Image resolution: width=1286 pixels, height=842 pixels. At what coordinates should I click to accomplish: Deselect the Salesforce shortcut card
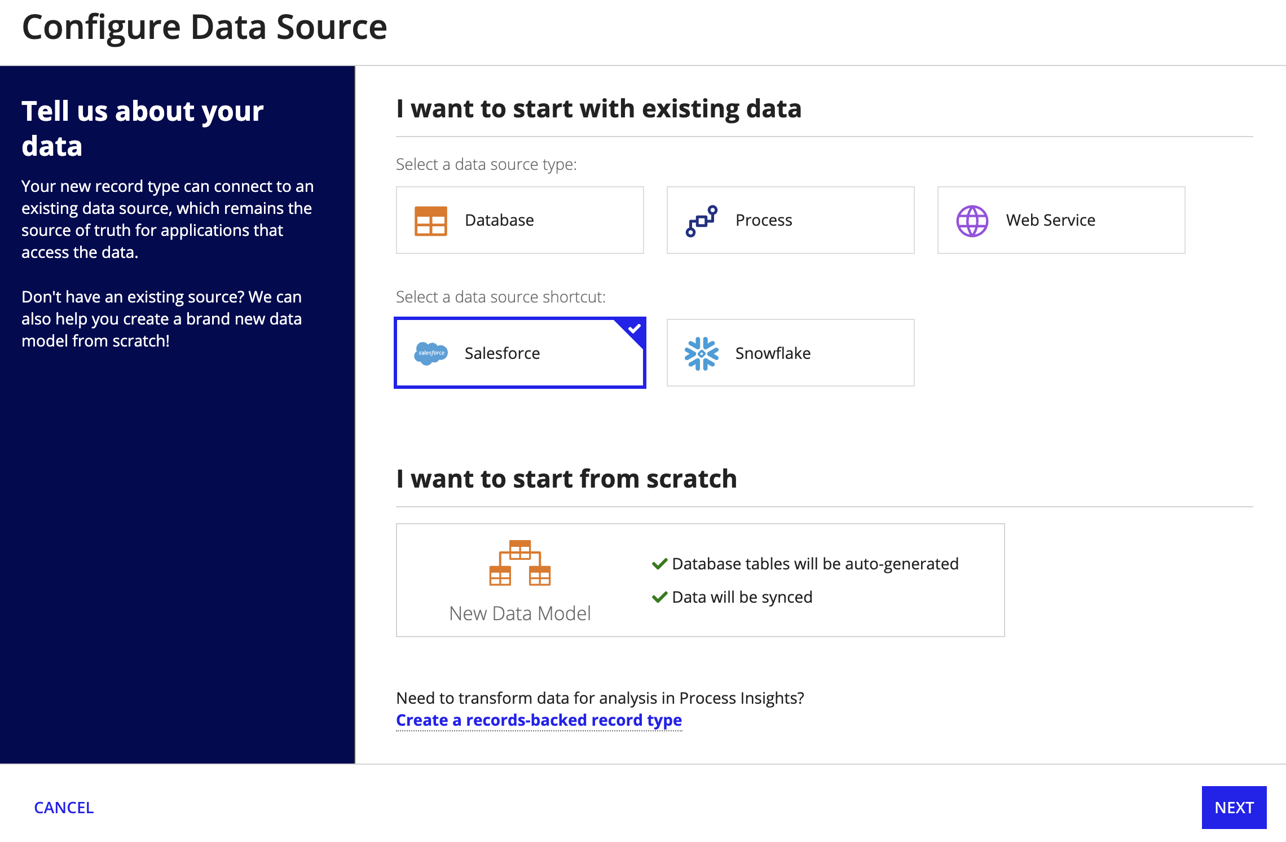[x=519, y=353]
